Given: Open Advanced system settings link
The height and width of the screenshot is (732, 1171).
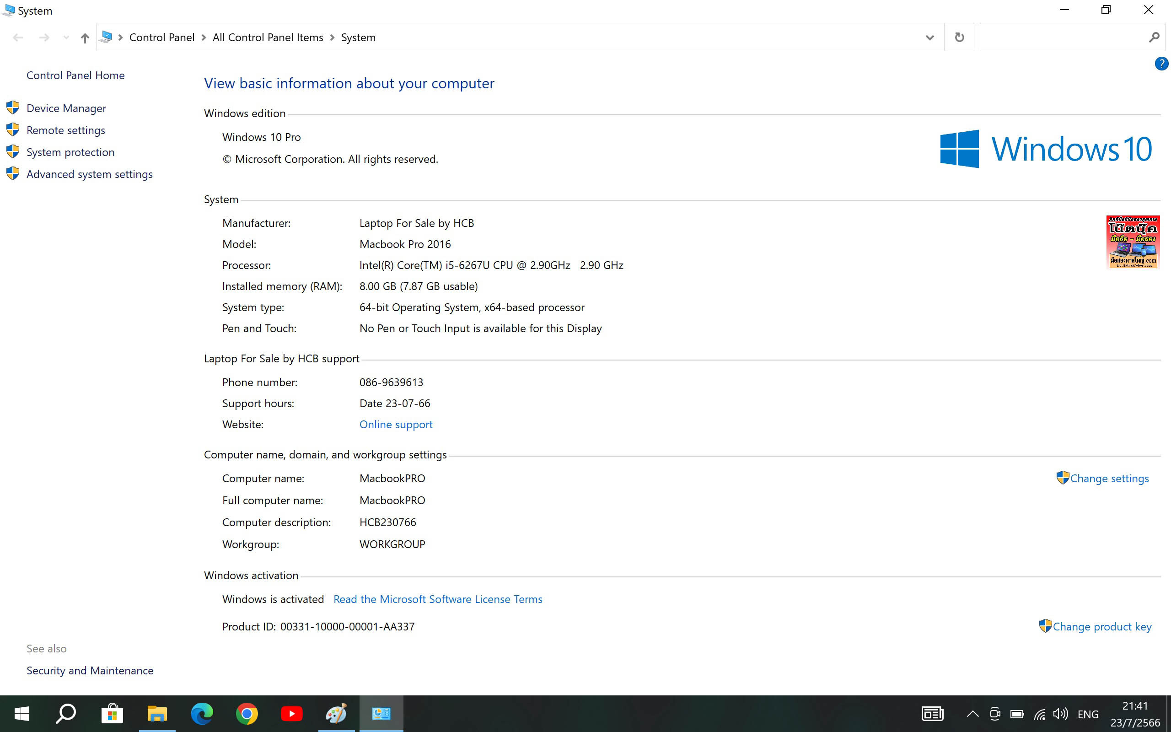Looking at the screenshot, I should click(x=90, y=174).
